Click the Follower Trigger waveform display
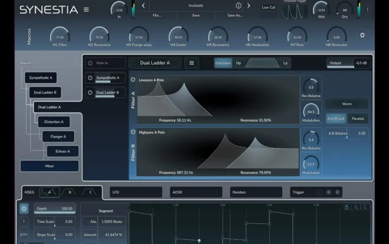This screenshot has height=244, width=389. click(295, 11)
